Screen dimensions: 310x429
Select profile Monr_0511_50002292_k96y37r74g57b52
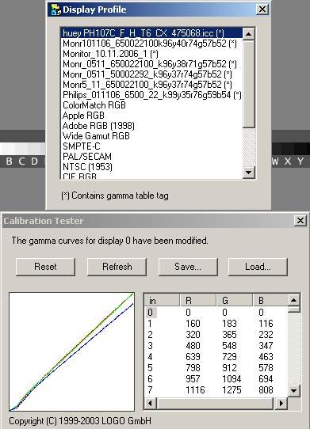[151, 74]
